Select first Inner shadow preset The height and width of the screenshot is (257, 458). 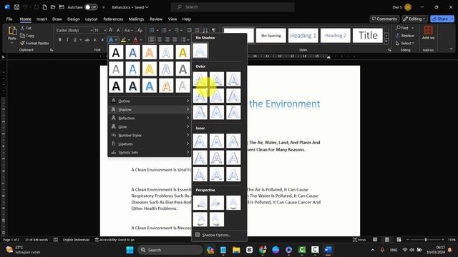[x=200, y=141]
